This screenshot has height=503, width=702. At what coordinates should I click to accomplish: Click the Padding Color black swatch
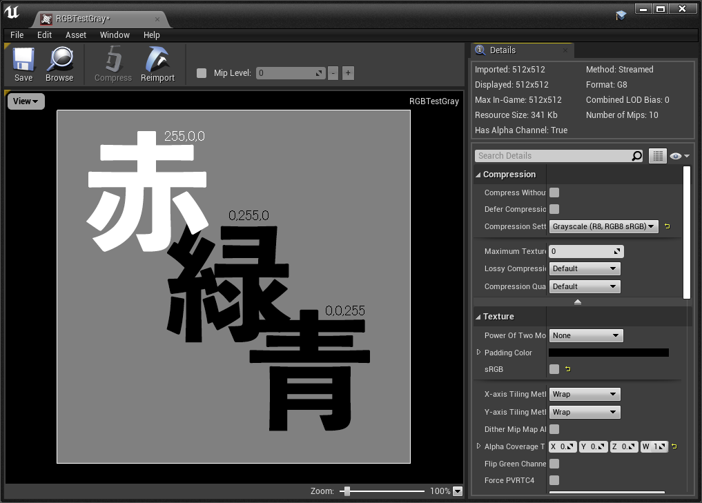[609, 353]
